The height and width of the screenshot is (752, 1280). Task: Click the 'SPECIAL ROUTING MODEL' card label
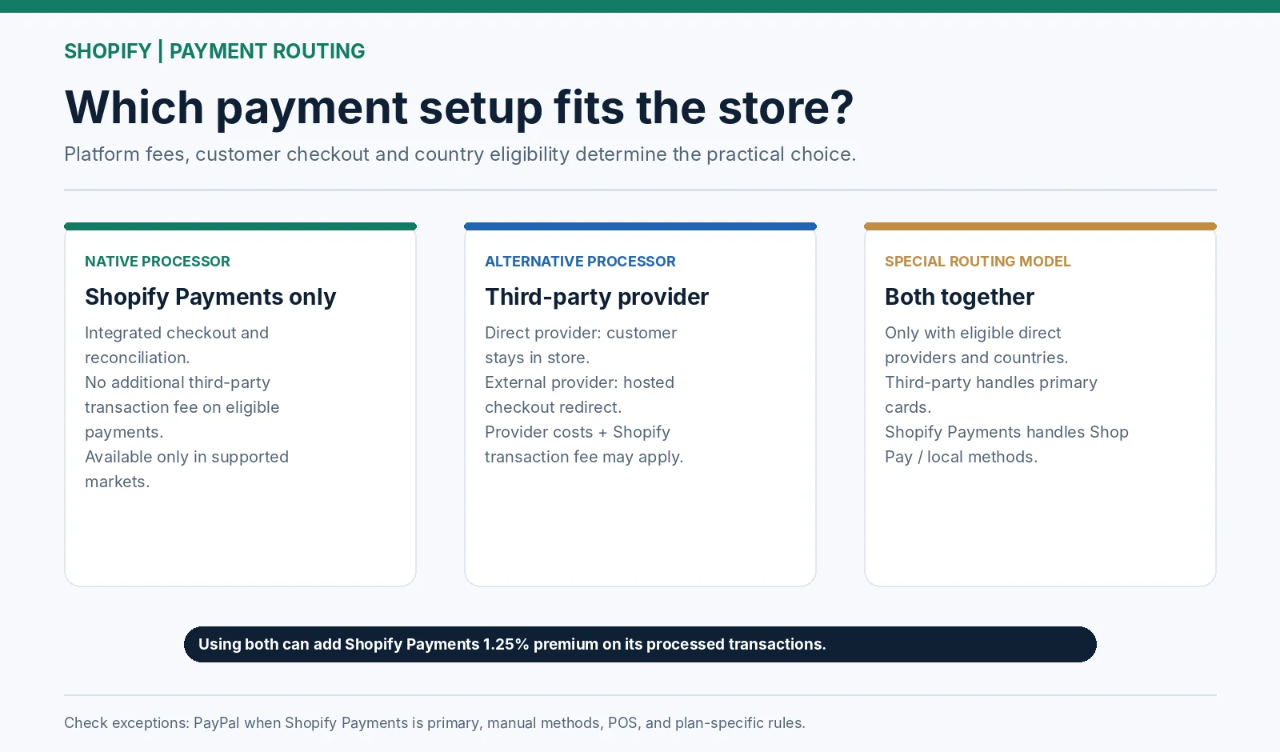pos(978,262)
